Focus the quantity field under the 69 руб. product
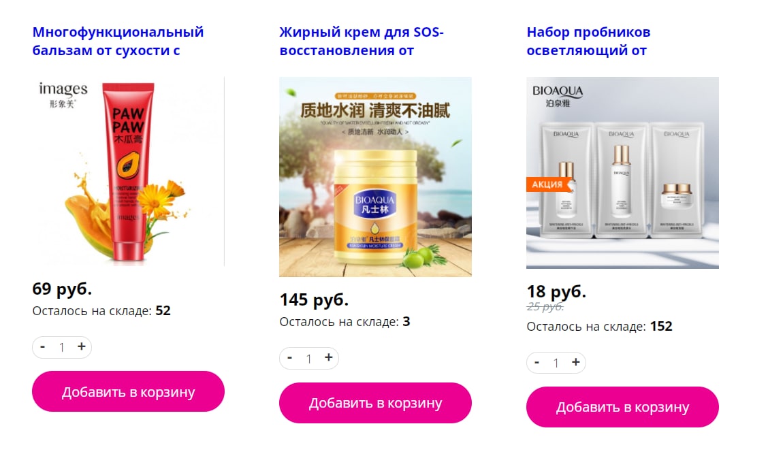768x456 pixels. [62, 347]
